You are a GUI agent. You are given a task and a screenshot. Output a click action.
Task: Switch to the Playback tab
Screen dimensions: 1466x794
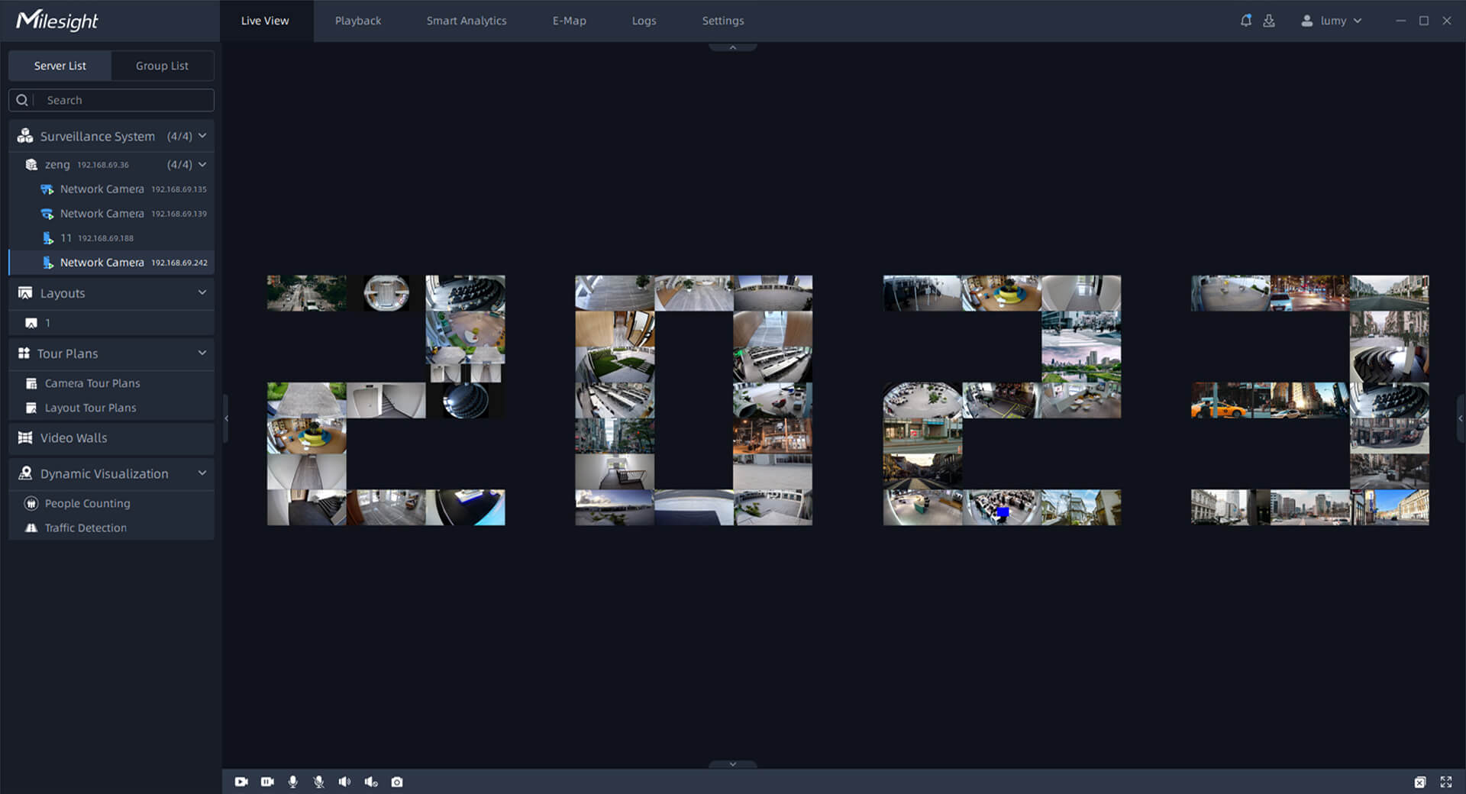pos(357,21)
